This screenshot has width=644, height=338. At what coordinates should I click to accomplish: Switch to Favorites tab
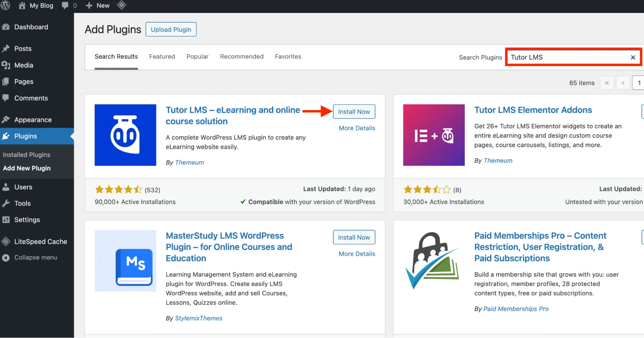click(288, 57)
